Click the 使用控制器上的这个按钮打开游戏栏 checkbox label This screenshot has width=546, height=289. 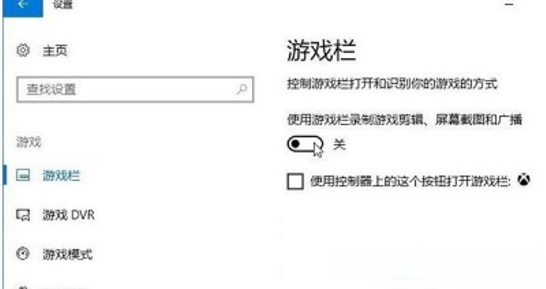(x=411, y=181)
